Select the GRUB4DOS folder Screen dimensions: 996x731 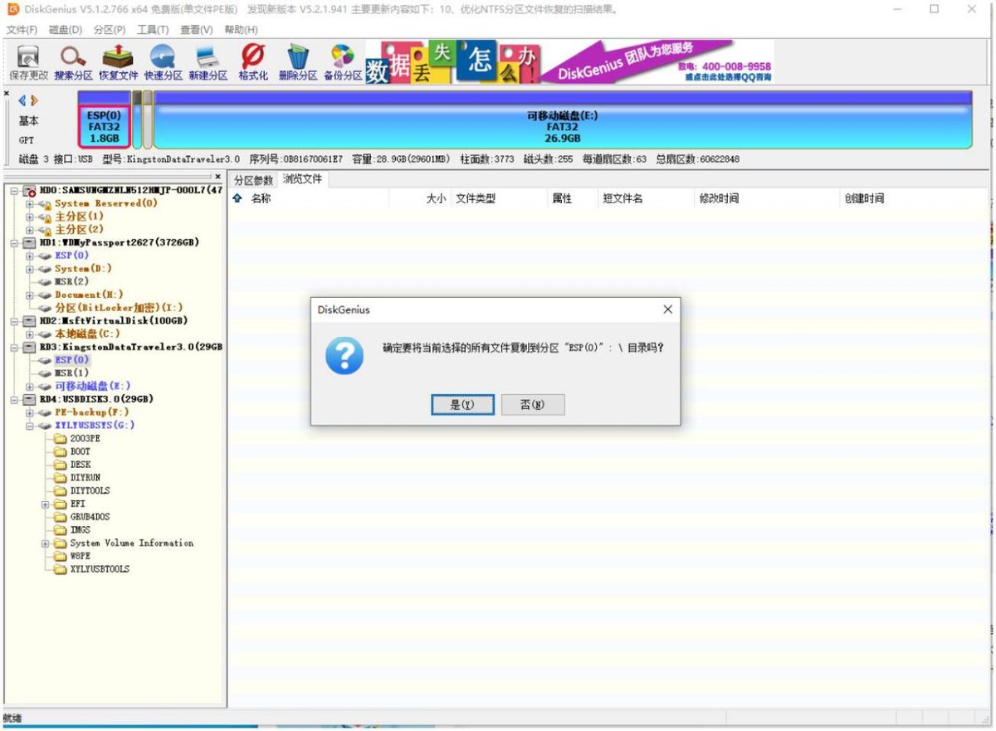[90, 517]
